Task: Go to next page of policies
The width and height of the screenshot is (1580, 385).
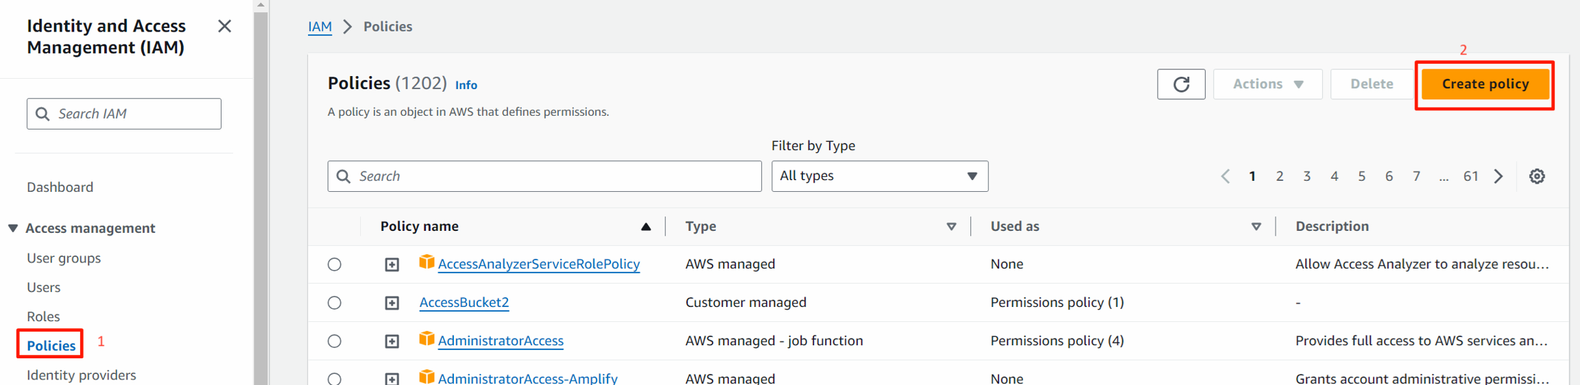Action: (x=1498, y=176)
